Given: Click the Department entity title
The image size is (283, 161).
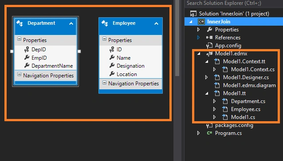Looking at the screenshot, I should (41, 23).
